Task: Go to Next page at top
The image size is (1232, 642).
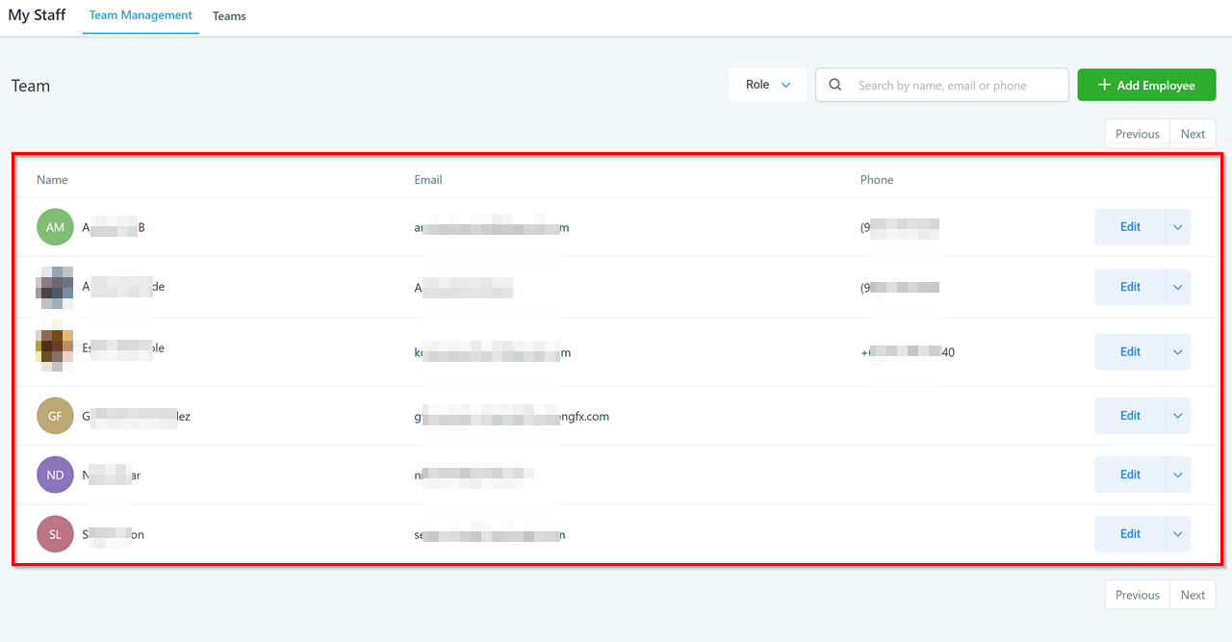Action: pos(1193,134)
